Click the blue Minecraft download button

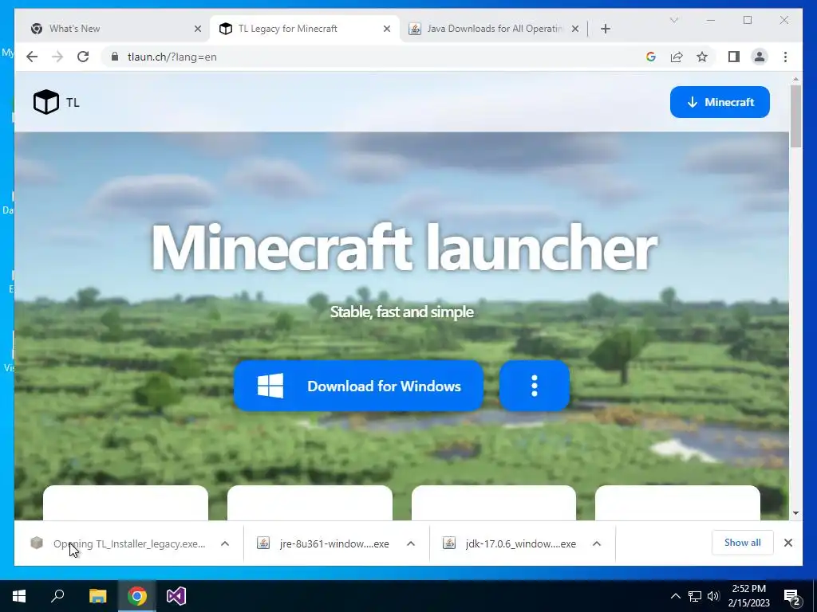coord(720,102)
